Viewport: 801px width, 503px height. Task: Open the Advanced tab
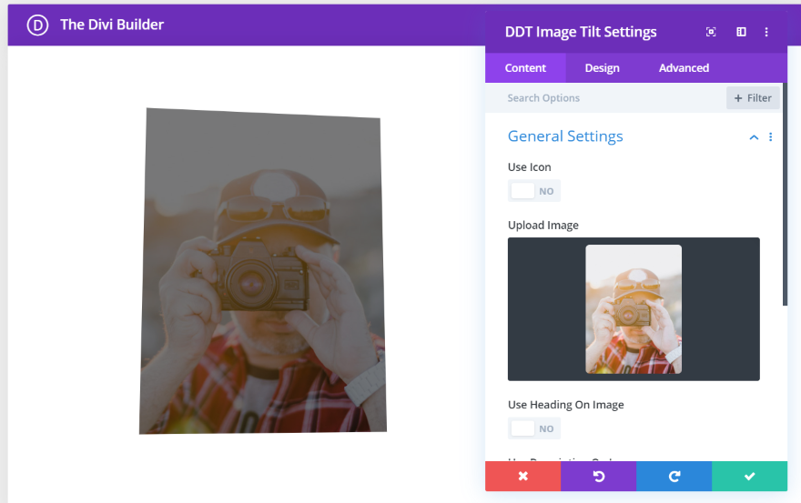(684, 68)
